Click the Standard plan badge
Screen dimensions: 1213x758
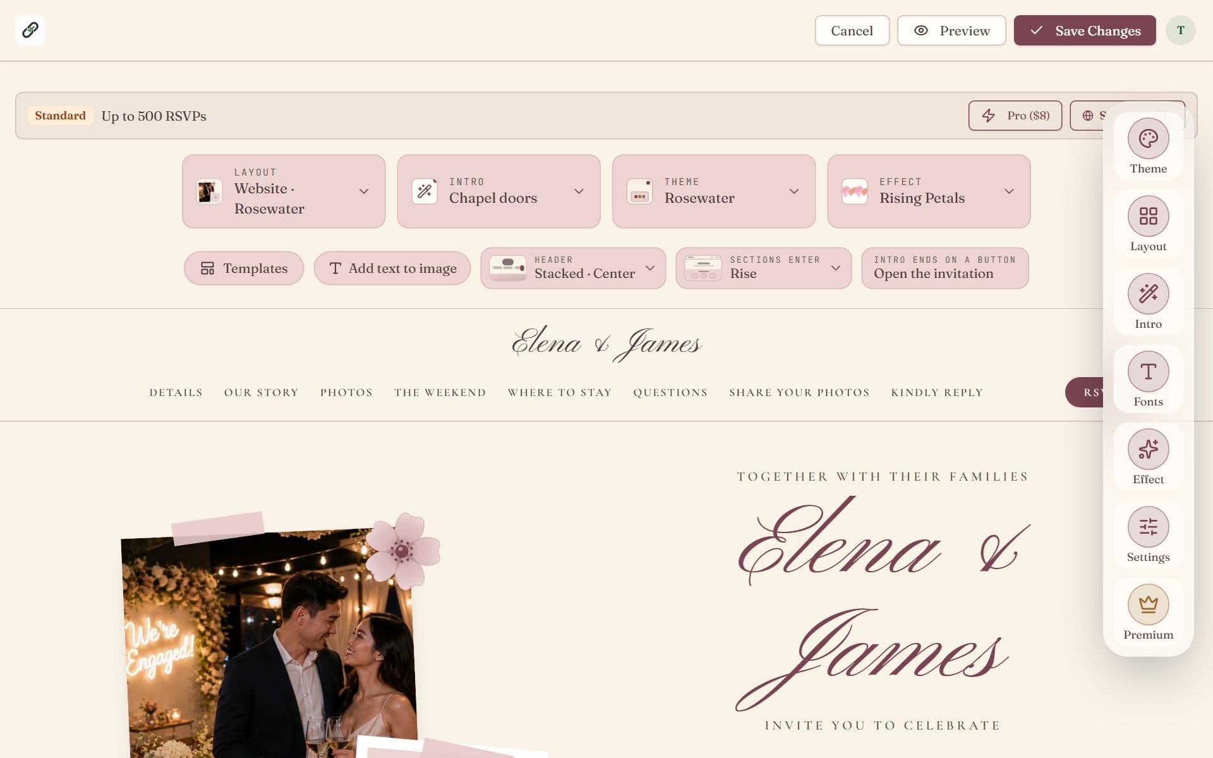point(60,116)
